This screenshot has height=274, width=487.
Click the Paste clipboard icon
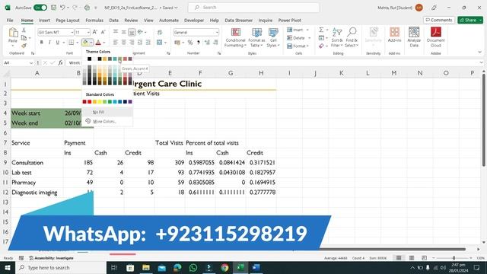13,33
